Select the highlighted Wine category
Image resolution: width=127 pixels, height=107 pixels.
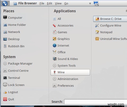(x=70, y=72)
